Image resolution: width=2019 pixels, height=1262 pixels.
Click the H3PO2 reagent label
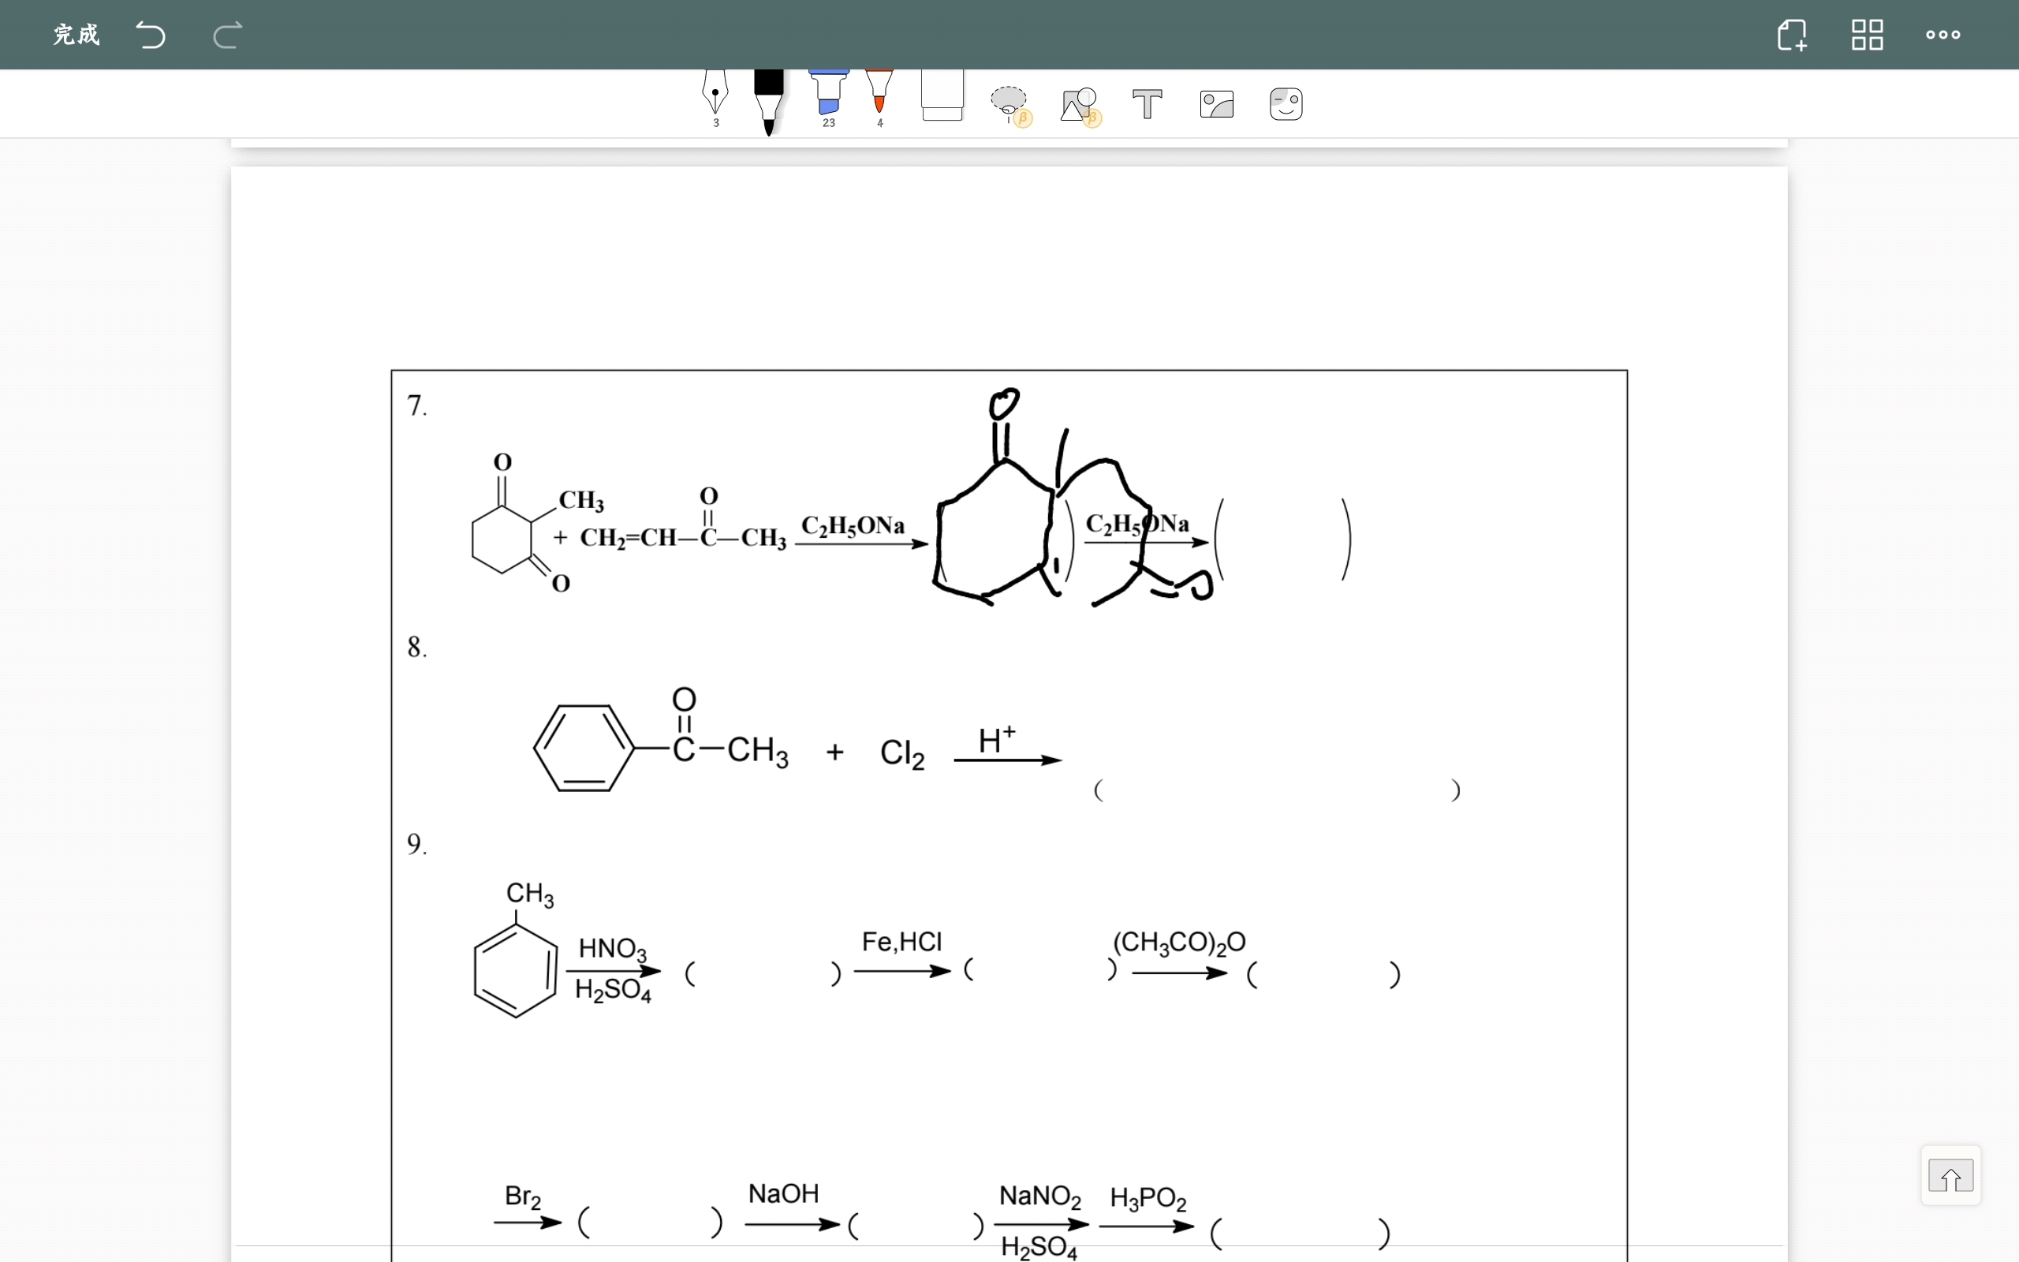point(1148,1199)
